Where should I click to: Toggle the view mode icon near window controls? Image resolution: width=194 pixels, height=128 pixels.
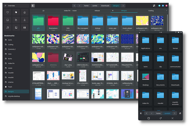point(154,6)
